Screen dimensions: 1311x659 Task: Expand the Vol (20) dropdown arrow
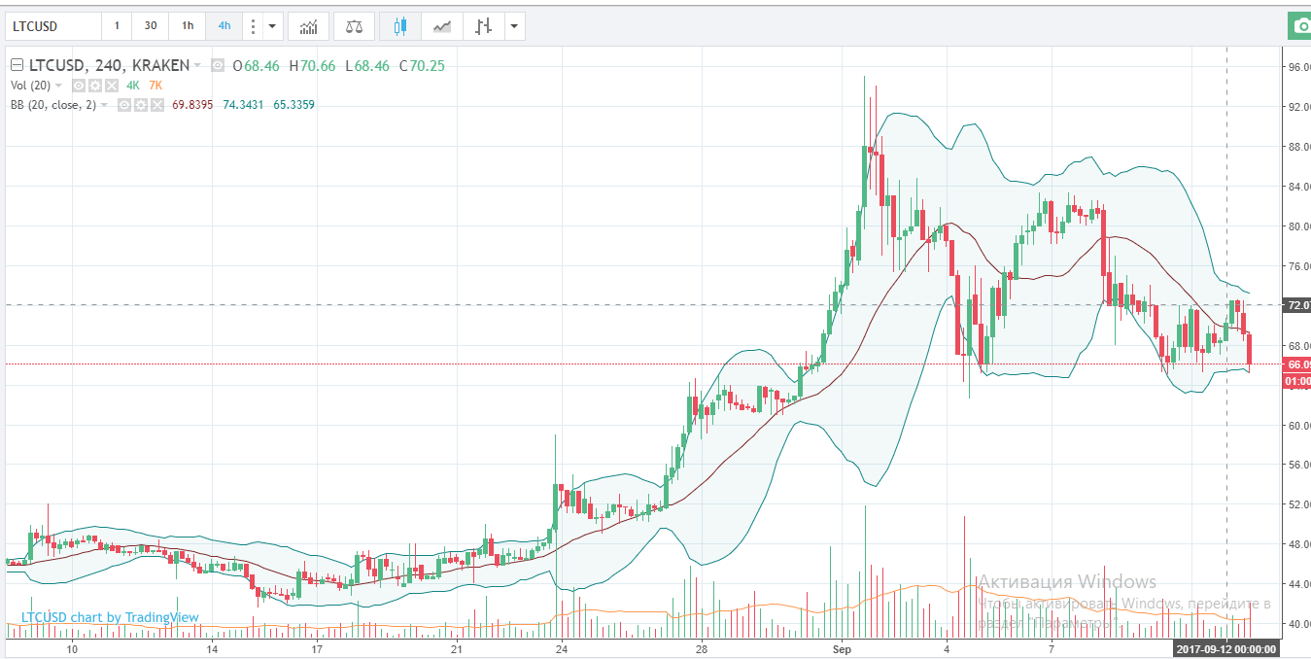coord(58,86)
